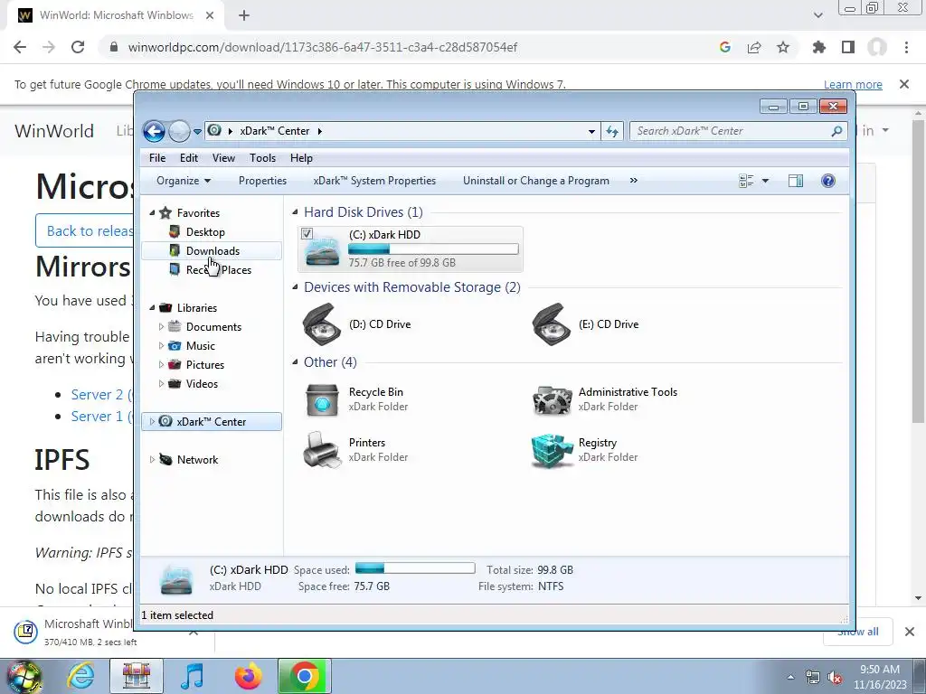Bookmark this page with the Chrome star
Image resolution: width=926 pixels, height=694 pixels.
[x=783, y=47]
